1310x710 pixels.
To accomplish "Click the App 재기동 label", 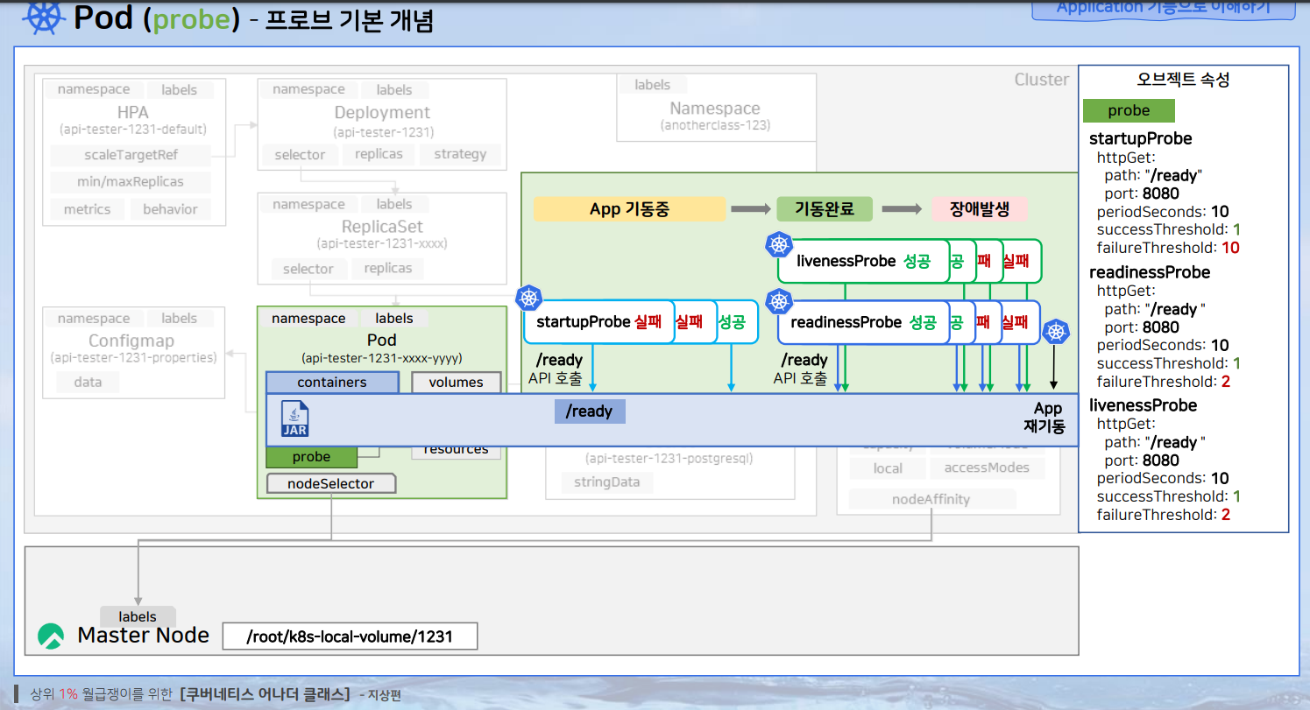I will point(1044,418).
